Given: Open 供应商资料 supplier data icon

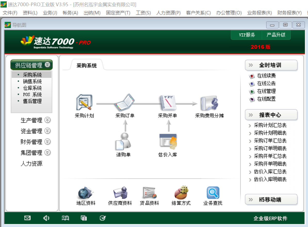Looking at the screenshot, I should point(120,193).
